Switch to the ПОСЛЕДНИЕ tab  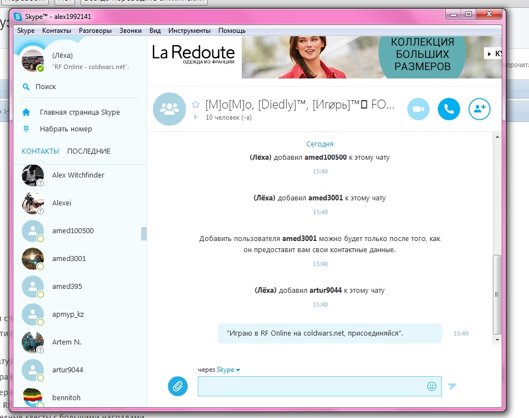pos(89,151)
